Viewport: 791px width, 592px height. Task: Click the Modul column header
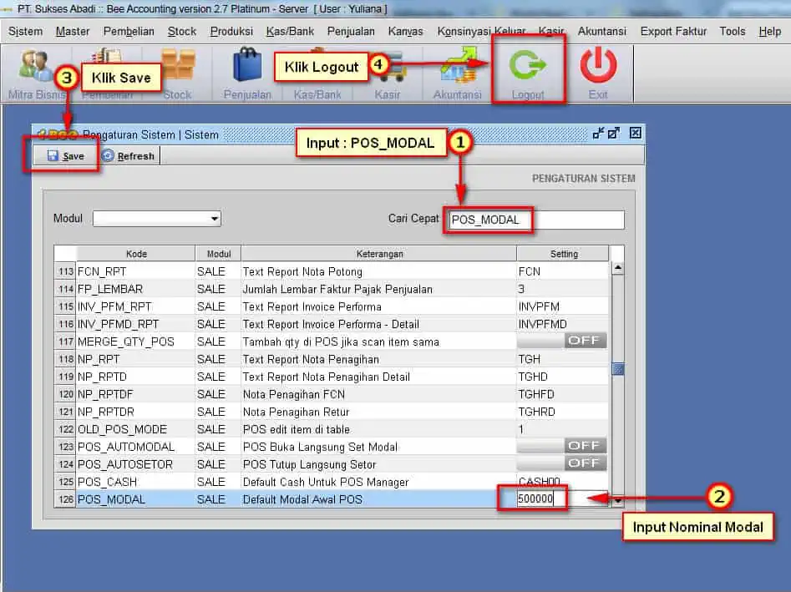click(x=219, y=254)
